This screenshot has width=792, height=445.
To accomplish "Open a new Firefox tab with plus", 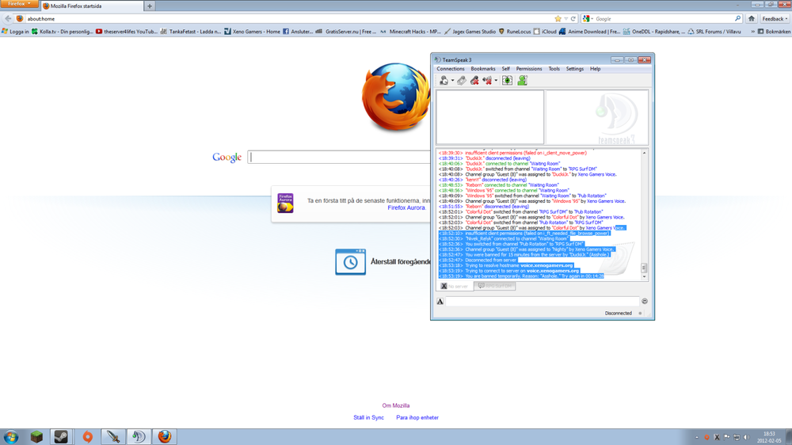I will 150,6.
